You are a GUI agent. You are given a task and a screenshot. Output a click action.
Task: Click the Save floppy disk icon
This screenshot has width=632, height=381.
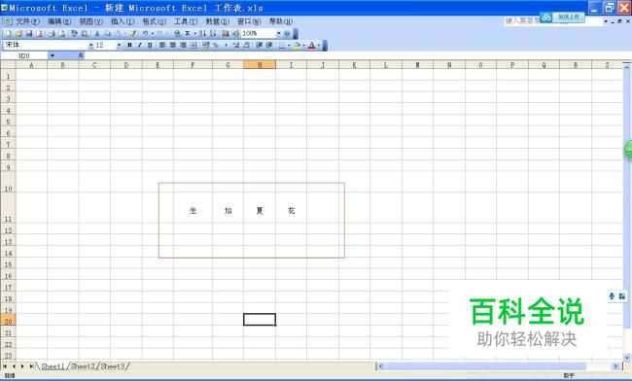[x=29, y=33]
